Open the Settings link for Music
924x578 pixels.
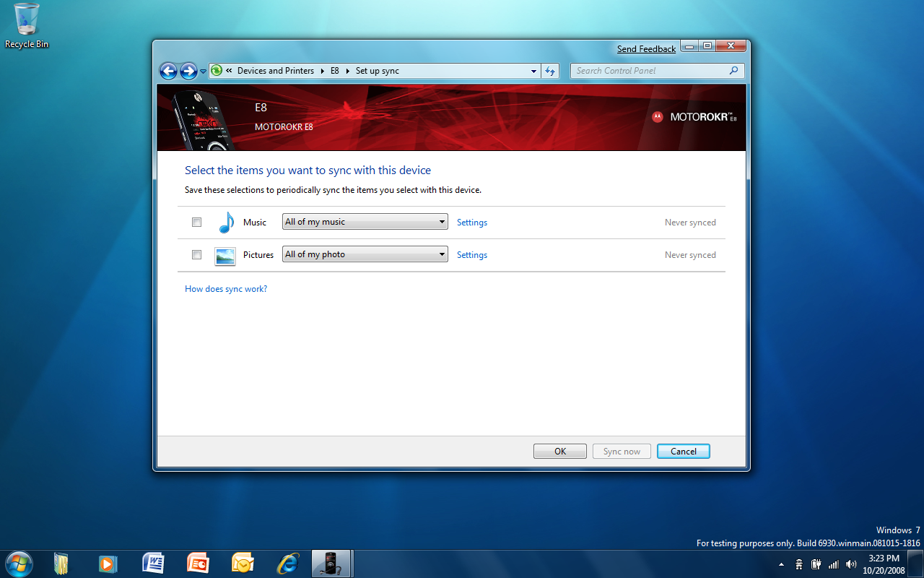[472, 223]
